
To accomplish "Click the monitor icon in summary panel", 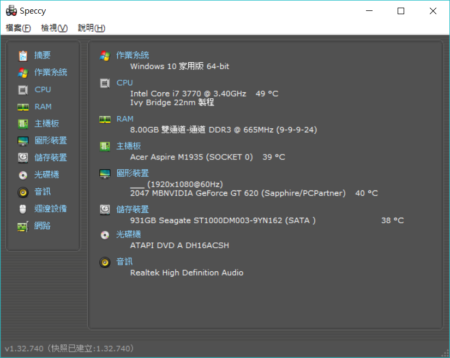I will point(105,174).
